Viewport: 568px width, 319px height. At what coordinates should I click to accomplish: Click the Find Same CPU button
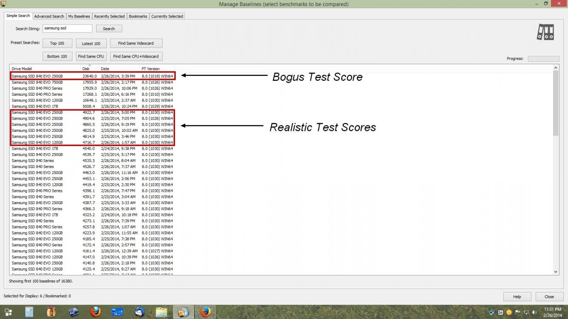tap(91, 56)
